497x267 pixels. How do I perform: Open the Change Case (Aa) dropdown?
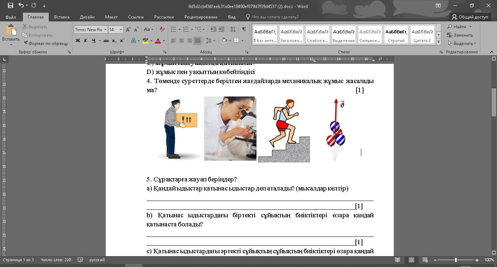[148, 30]
